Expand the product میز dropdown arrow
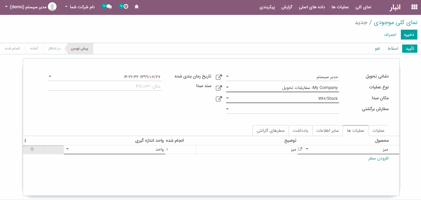 pyautogui.click(x=307, y=149)
